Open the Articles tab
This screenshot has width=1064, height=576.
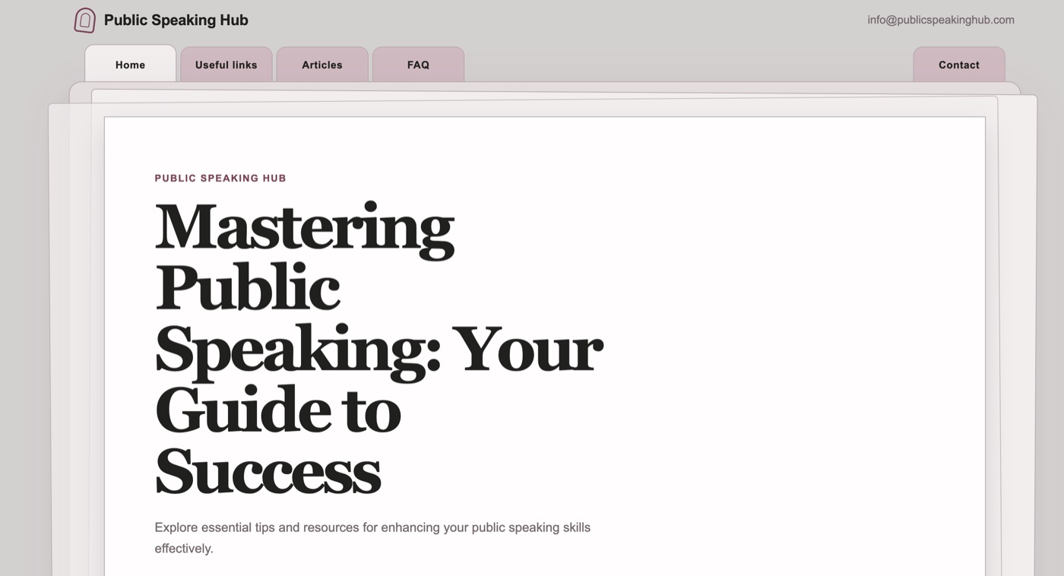point(322,65)
